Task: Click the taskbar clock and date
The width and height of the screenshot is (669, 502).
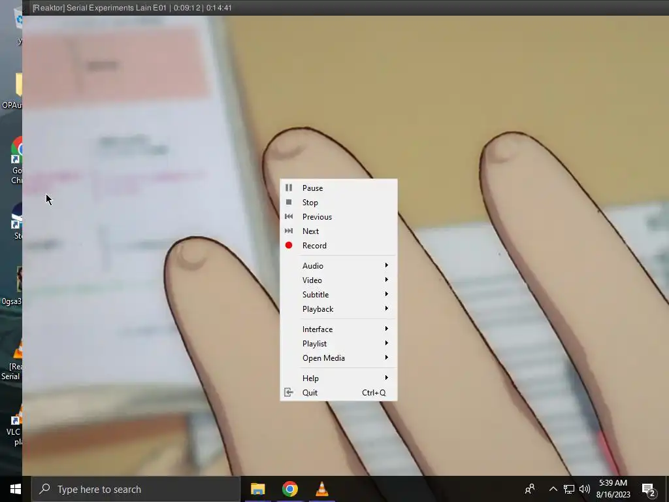Action: [x=613, y=489]
